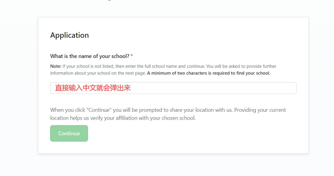Click the red required asterisk
Image resolution: width=334 pixels, height=176 pixels.
[132, 56]
